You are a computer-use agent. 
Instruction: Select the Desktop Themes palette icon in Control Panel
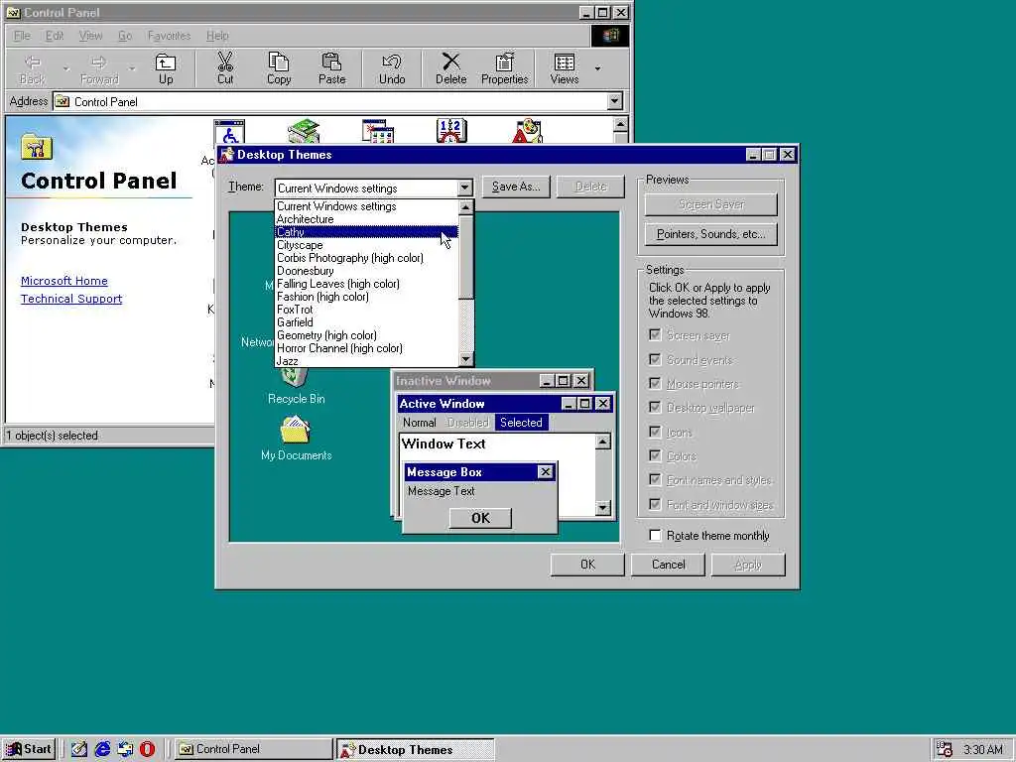527,132
